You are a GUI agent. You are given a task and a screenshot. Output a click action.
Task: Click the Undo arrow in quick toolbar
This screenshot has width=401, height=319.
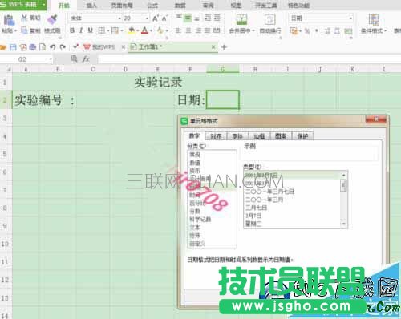point(53,47)
